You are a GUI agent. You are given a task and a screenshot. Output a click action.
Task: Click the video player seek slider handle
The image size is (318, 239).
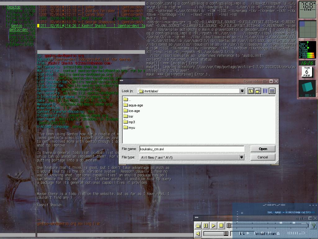(x=229, y=225)
